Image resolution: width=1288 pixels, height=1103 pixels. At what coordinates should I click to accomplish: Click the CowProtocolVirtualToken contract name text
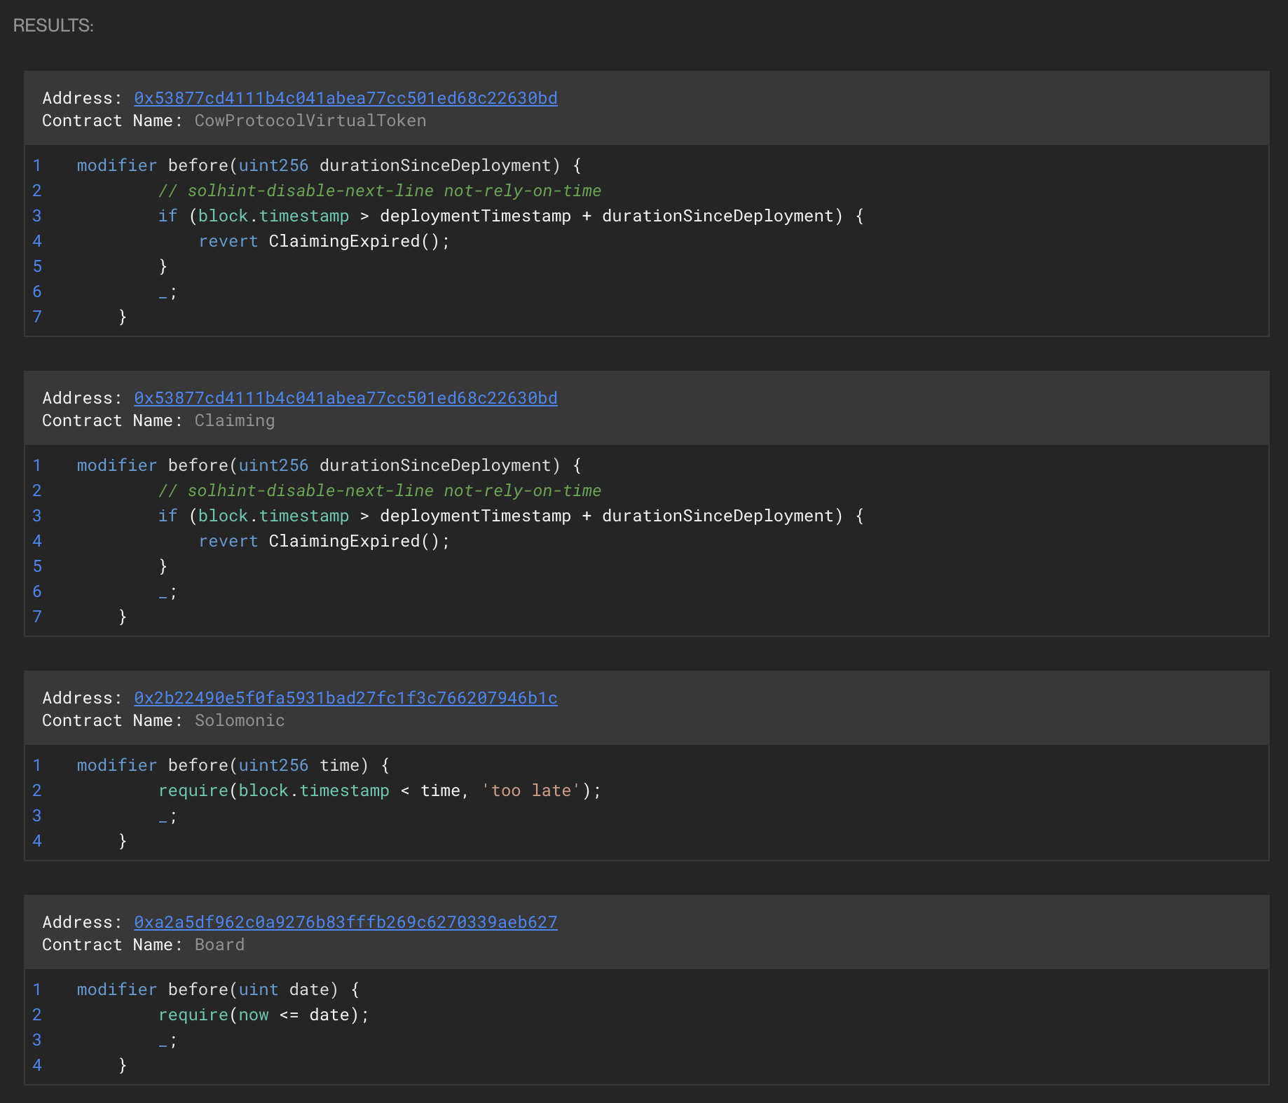pyautogui.click(x=310, y=121)
